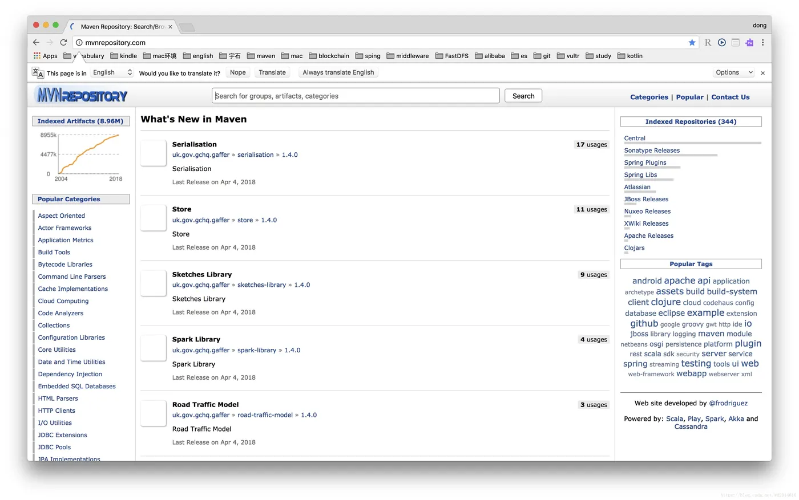Screen dimensions: 799x500
Task: Open the Dependency Injection category
Action: [x=70, y=374]
